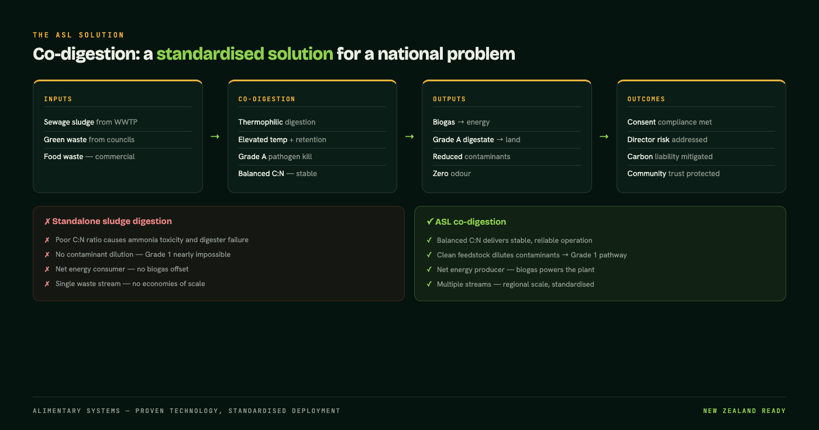Click the check icon beside Balanced C:N delivers stable
Viewport: 819px width, 430px height.
coord(429,240)
